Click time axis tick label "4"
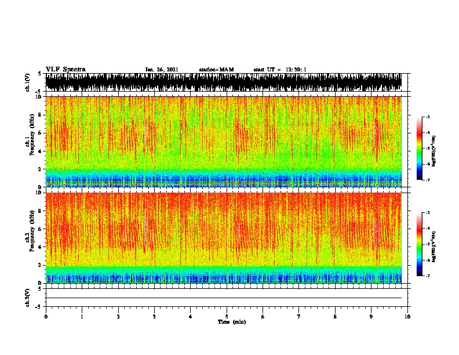 [190, 317]
